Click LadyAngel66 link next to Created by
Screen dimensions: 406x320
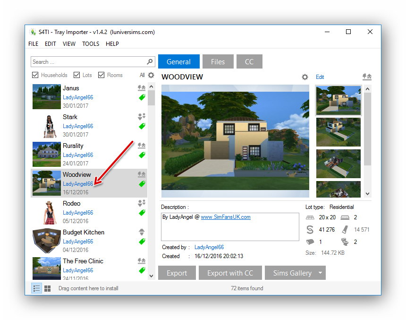pyautogui.click(x=209, y=247)
